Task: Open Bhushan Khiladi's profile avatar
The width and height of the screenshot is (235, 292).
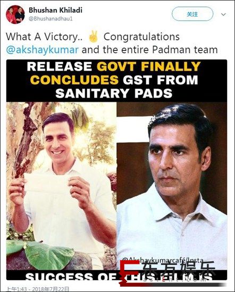Action: pos(15,15)
